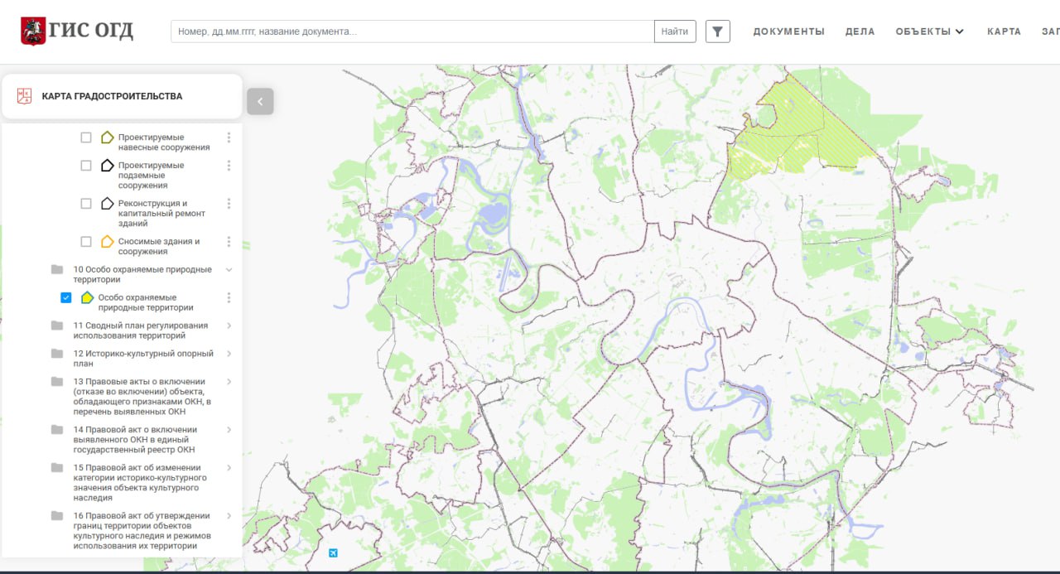This screenshot has height=574, width=1060.
Task: Select text Проектируемые подземные сооружения
Action: [152, 176]
